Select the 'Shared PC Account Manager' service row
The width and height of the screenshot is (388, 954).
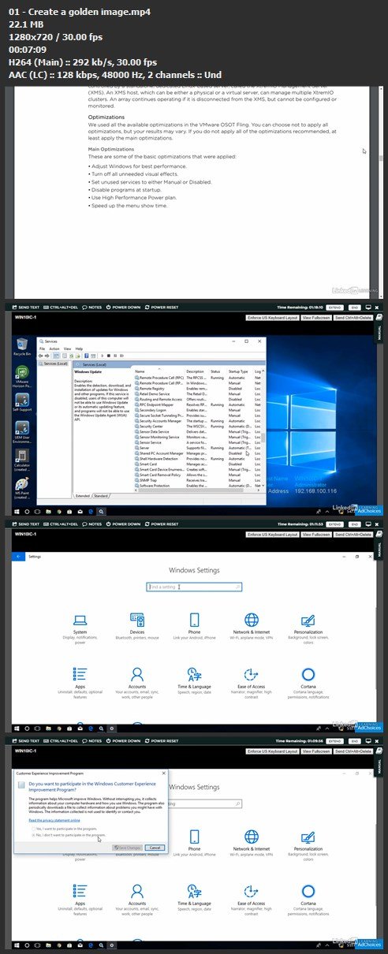click(x=199, y=453)
